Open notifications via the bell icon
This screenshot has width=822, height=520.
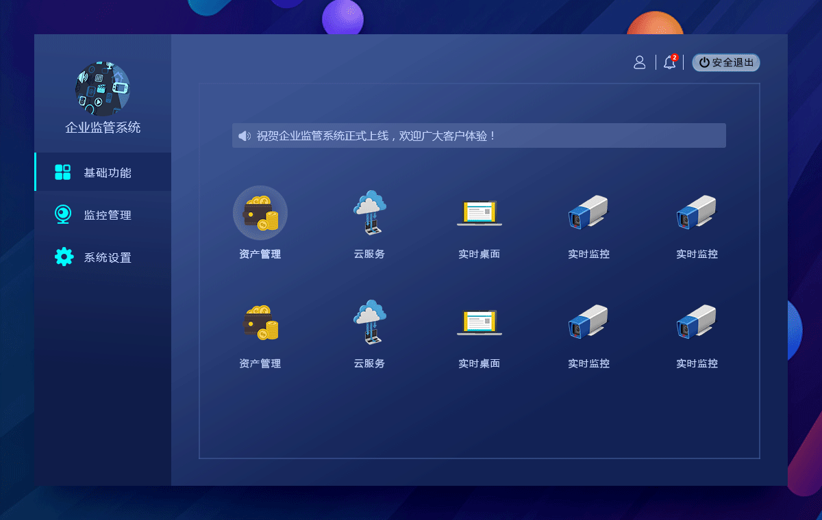coord(669,62)
